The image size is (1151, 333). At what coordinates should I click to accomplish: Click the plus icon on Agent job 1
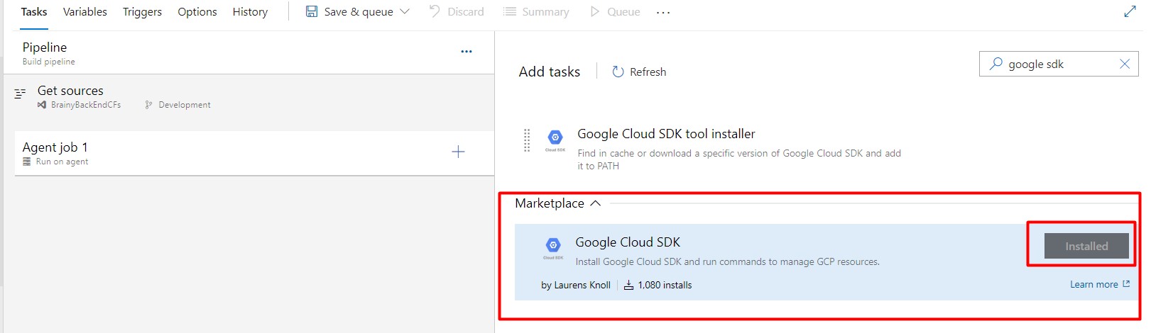click(458, 152)
